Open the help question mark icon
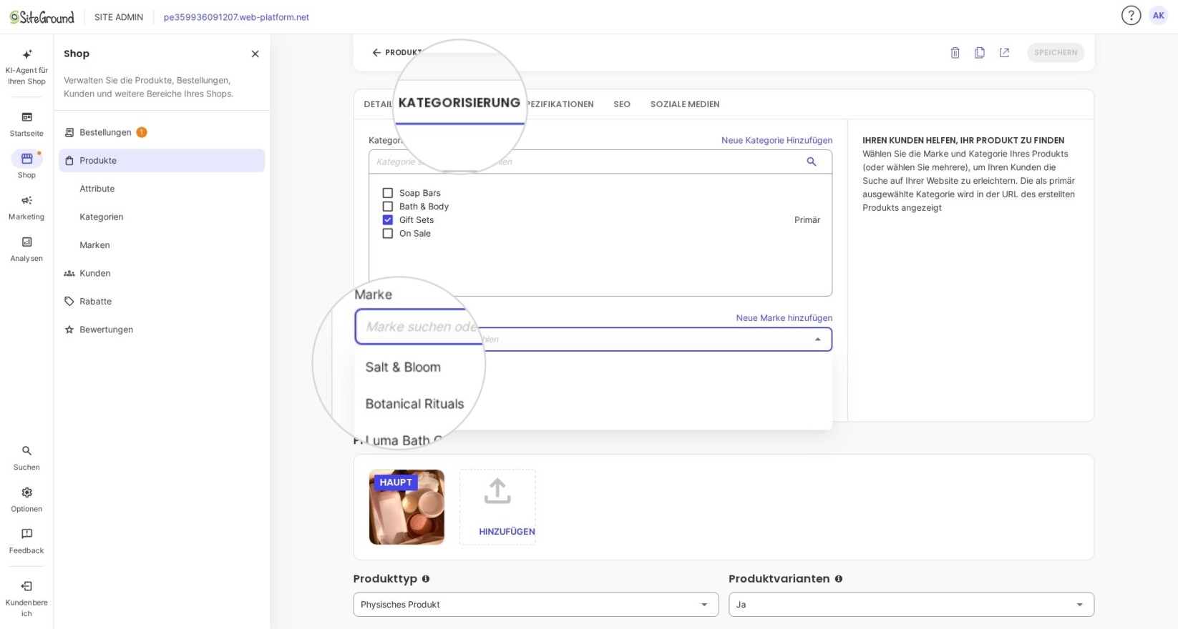Screen dimensions: 1178x629 (x=1131, y=15)
